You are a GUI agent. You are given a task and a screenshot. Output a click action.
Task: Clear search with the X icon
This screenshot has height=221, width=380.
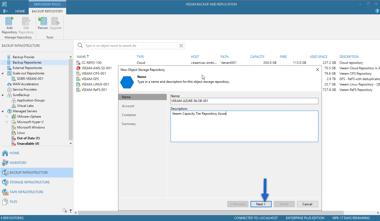[x=181, y=46]
